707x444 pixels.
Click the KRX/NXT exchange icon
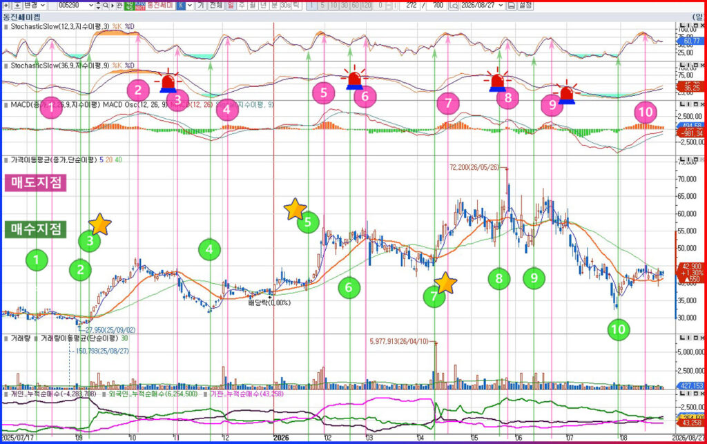click(x=139, y=6)
